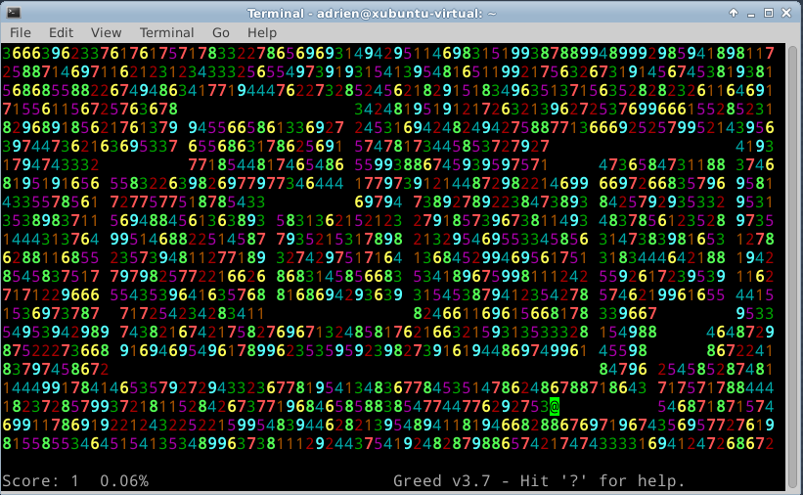The image size is (803, 495).
Task: Click the terminal icon in title bar
Action: [14, 13]
